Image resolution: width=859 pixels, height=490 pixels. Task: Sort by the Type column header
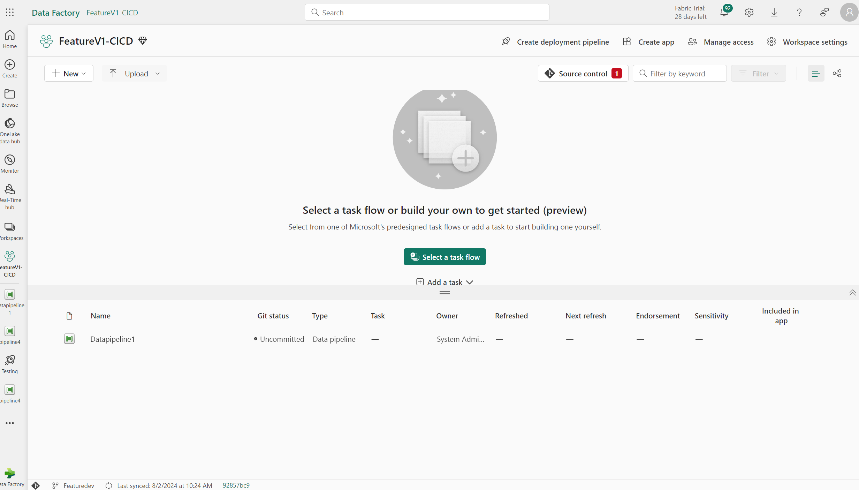320,316
